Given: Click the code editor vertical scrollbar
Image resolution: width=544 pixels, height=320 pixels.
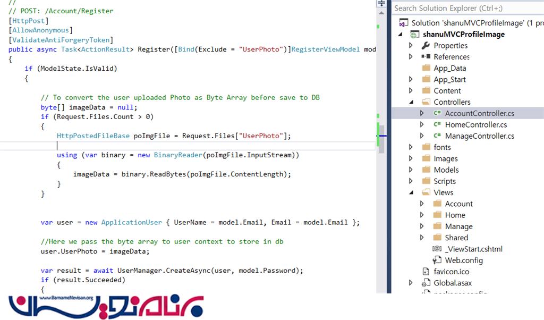Looking at the screenshot, I should click(x=381, y=80).
